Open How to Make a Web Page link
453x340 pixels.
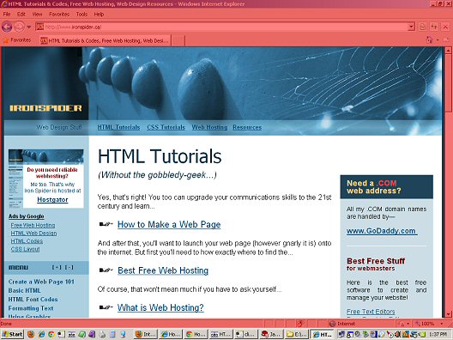click(x=169, y=225)
